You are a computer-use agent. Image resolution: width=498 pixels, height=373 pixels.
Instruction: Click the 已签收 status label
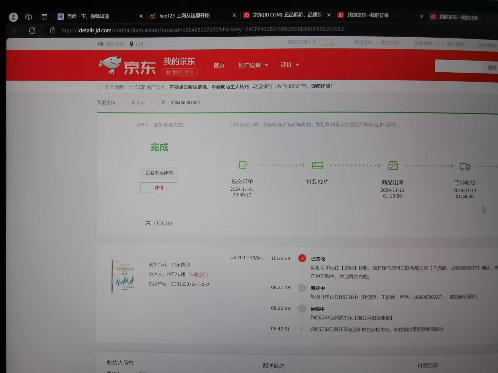pos(318,259)
